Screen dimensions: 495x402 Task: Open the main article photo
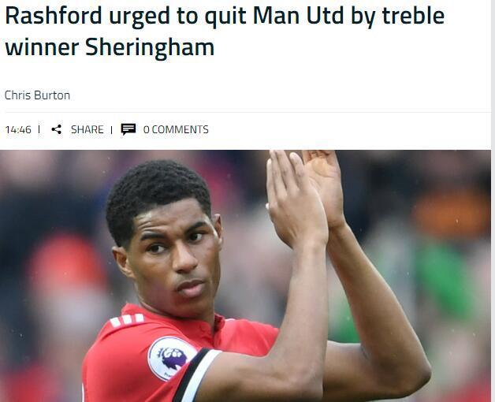click(x=245, y=276)
